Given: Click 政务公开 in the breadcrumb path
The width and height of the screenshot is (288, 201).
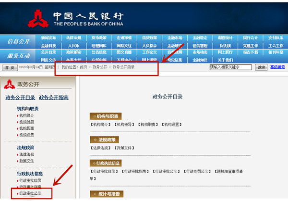Looking at the screenshot, I should (100, 67).
